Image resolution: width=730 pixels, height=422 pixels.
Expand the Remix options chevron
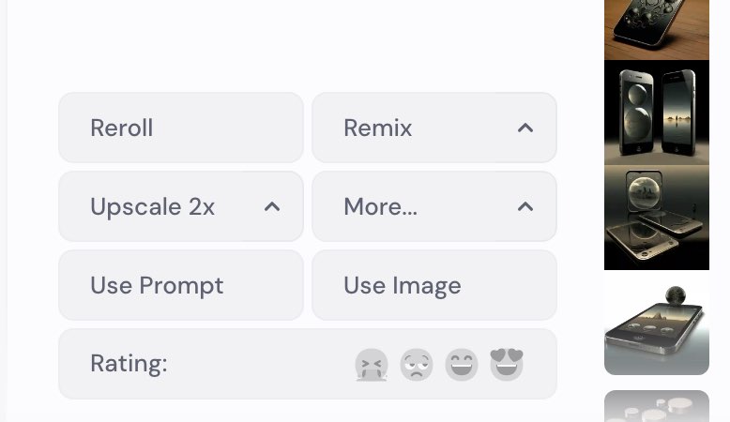pyautogui.click(x=525, y=128)
